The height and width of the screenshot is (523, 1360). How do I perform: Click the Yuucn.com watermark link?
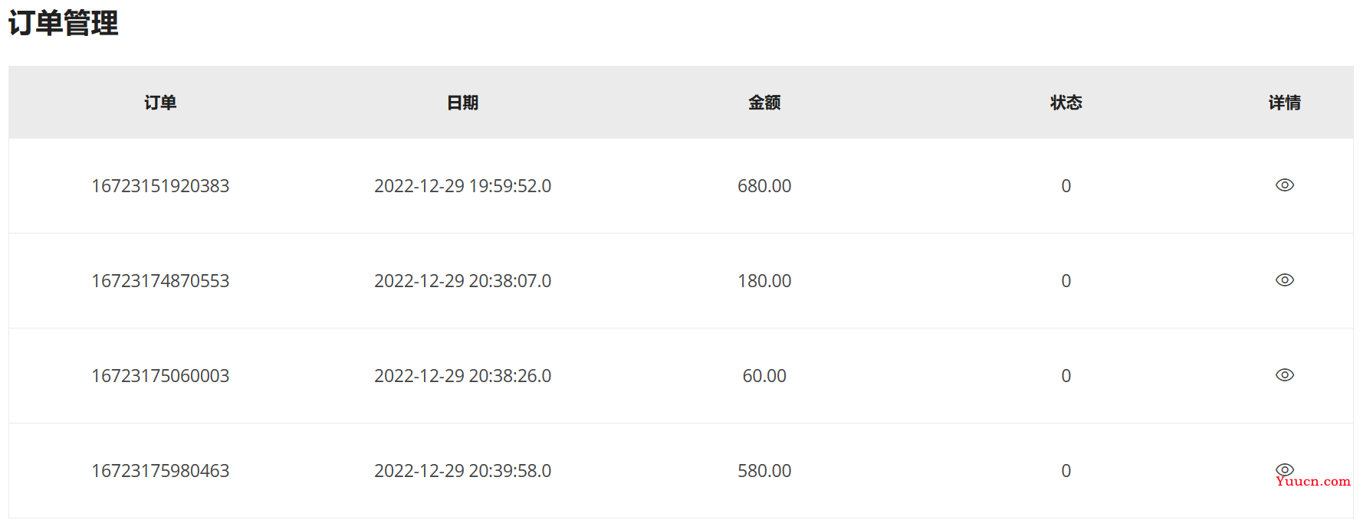coord(1313,482)
